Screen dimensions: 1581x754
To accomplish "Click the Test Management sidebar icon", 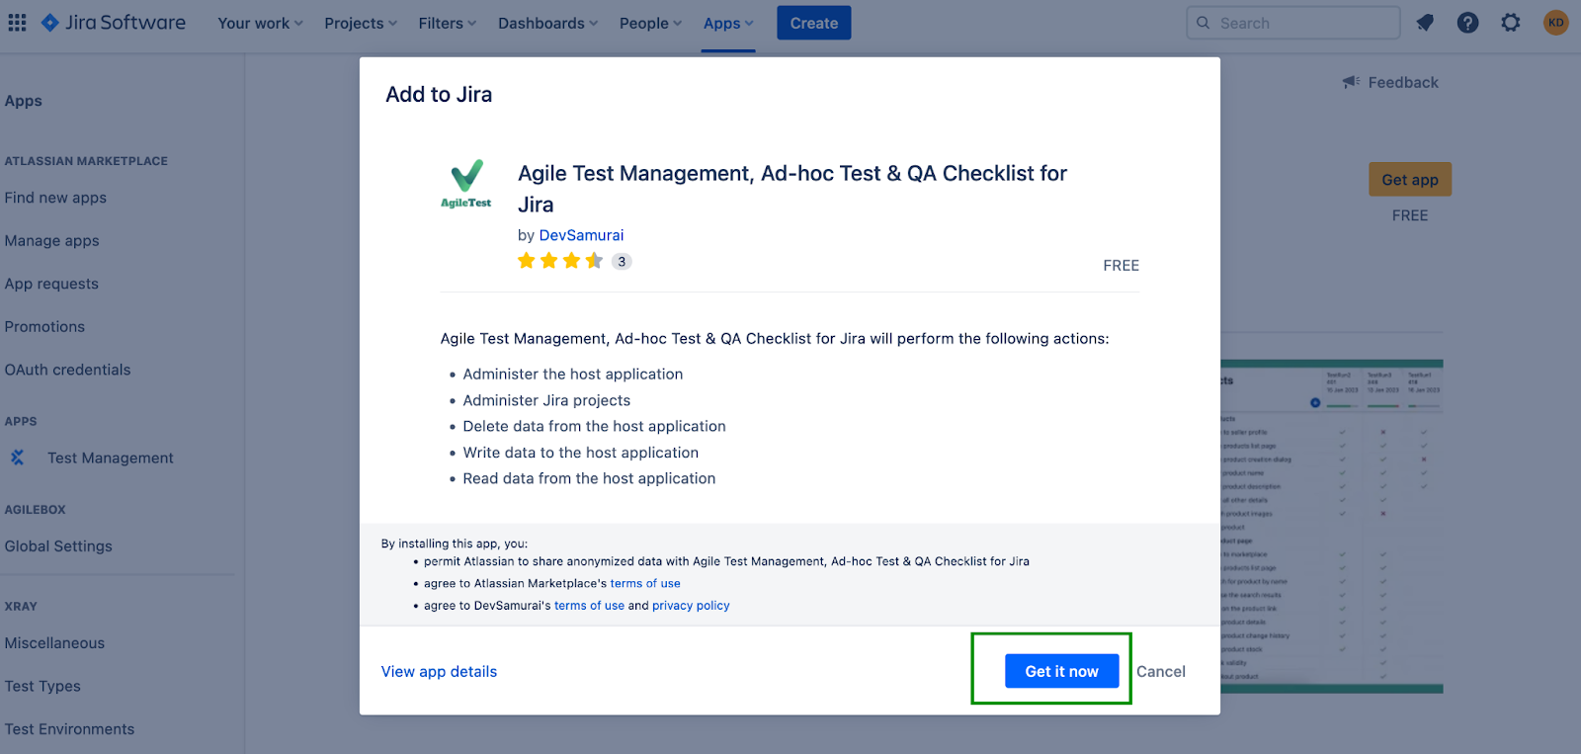I will point(17,458).
